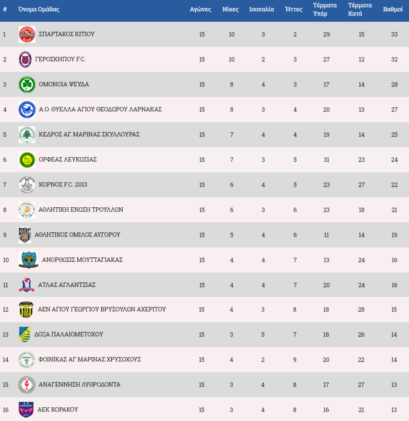Open the ΑΝΑΓΕΝΝΗΣΗ ΛΥΘΡΟΔΟΝΤΑ team name
Image resolution: width=409 pixels, height=421 pixels.
click(x=80, y=384)
